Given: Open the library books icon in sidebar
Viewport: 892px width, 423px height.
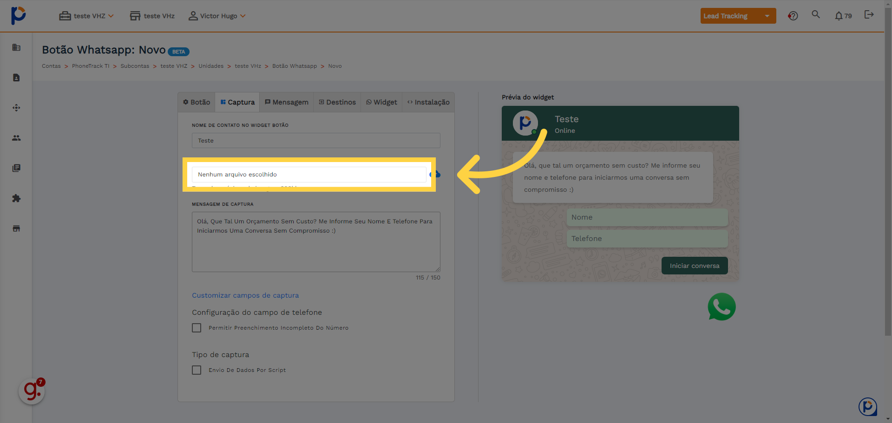Looking at the screenshot, I should 16,168.
